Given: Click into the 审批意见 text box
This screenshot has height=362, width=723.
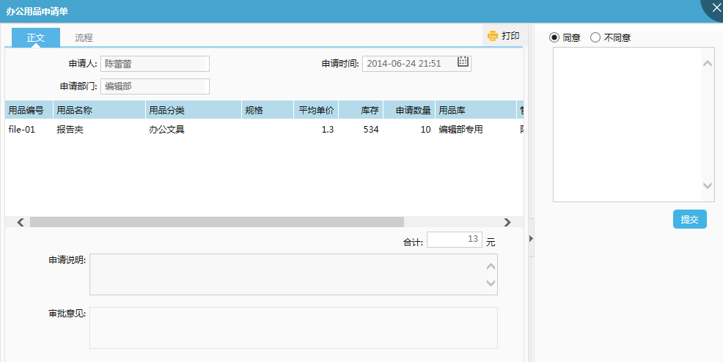Looking at the screenshot, I should point(293,328).
